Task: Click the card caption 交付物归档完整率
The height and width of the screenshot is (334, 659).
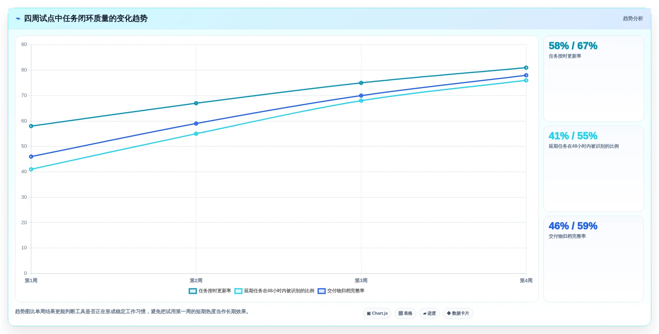Action: 567,236
